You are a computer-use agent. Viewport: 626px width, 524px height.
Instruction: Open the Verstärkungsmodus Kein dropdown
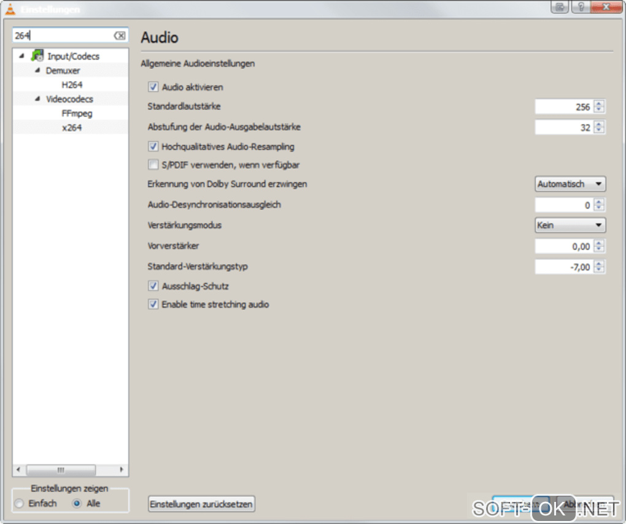[570, 225]
